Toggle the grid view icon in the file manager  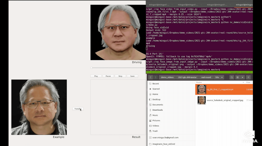pyautogui.click(x=238, y=77)
